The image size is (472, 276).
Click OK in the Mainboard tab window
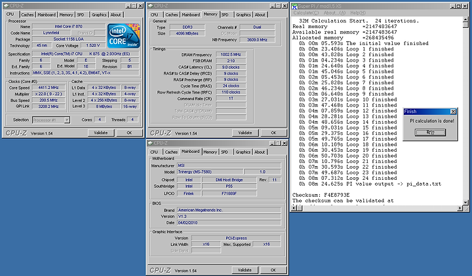tap(273, 270)
